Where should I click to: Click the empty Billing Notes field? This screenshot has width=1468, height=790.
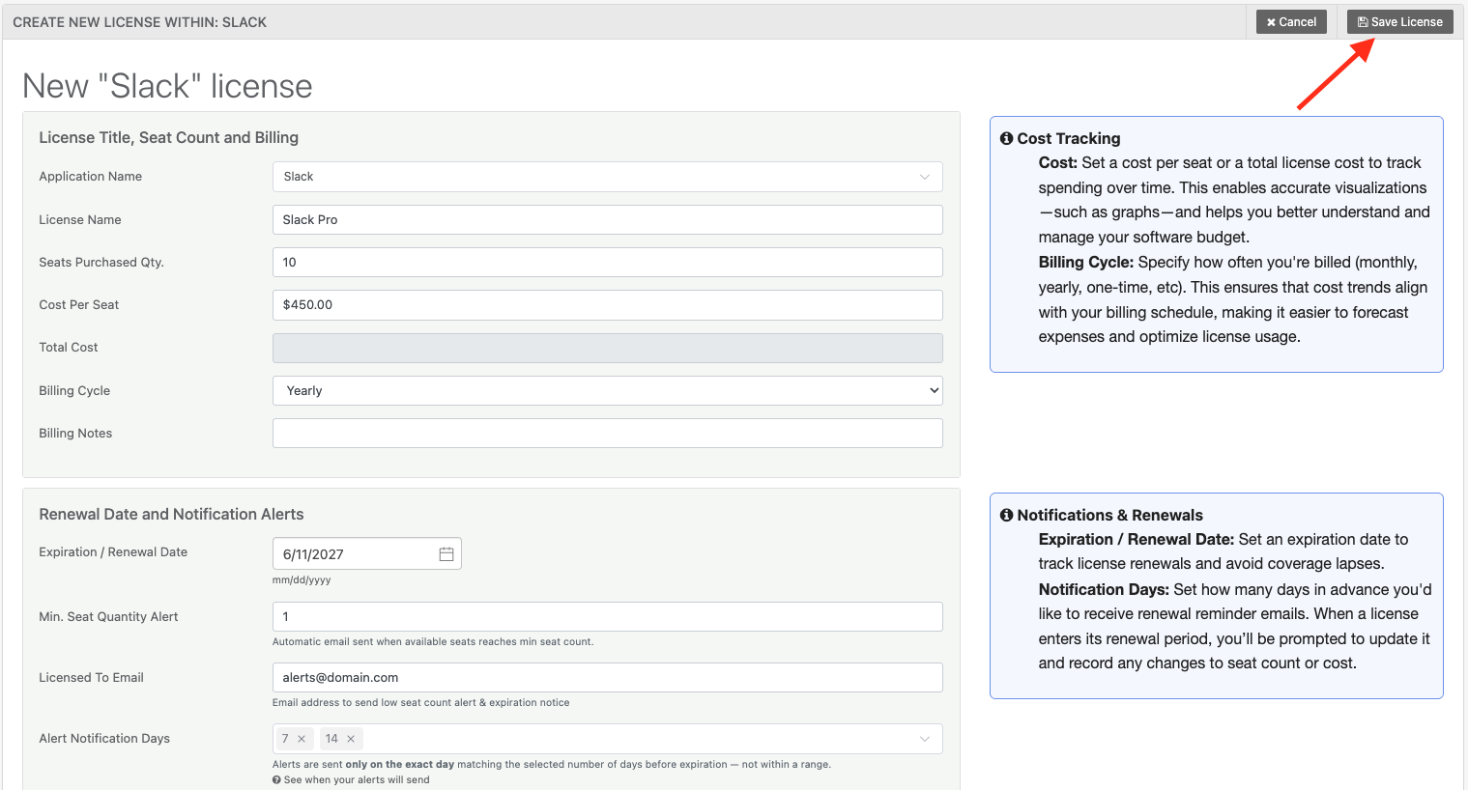coord(607,433)
